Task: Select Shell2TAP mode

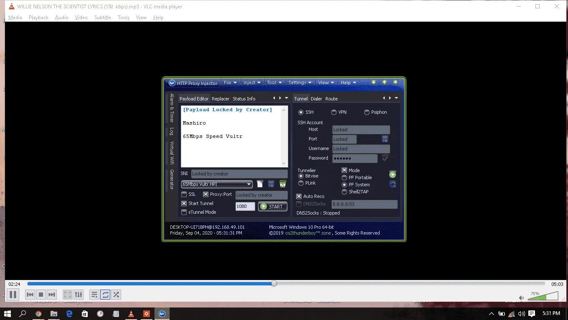Action: (x=355, y=192)
